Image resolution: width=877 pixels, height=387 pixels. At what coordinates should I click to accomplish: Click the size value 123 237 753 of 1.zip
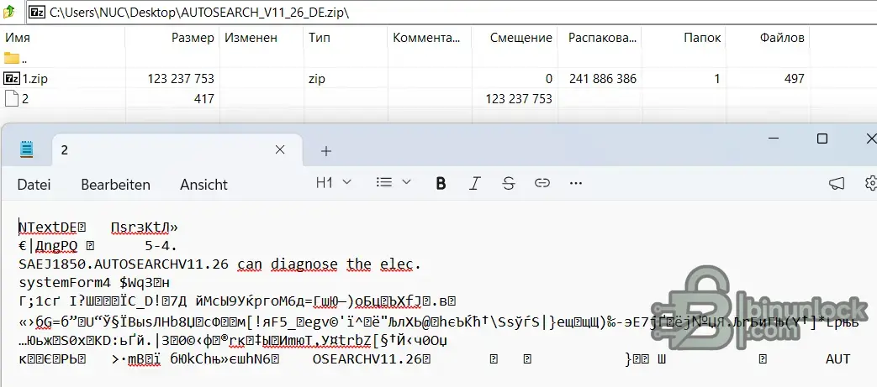(x=181, y=79)
